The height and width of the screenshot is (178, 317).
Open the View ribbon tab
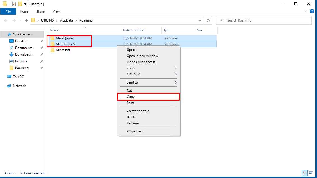(56, 11)
